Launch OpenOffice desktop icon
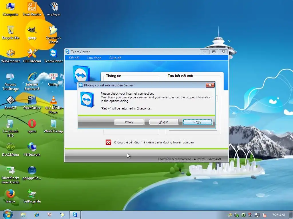The height and width of the screenshot is (219, 293). (x=32, y=103)
